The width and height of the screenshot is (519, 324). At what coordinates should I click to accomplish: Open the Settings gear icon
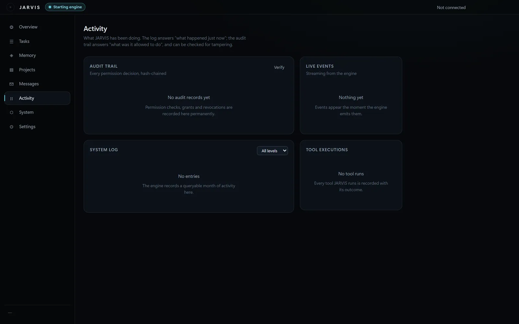[x=11, y=127]
